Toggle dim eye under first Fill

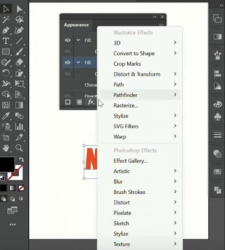coord(68,51)
